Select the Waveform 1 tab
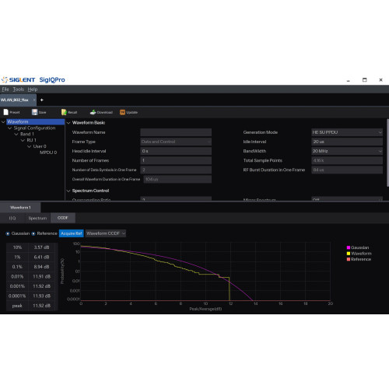The height and width of the screenshot is (389, 389). [20, 208]
